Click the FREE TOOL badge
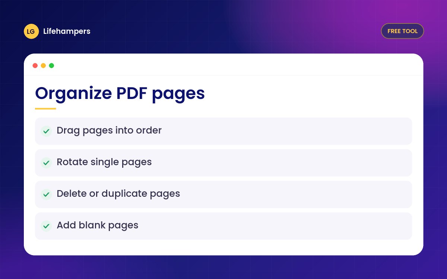447x279 pixels. [x=402, y=31]
